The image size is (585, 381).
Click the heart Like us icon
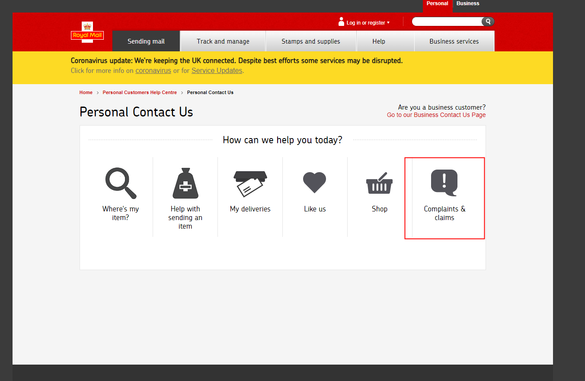(314, 182)
